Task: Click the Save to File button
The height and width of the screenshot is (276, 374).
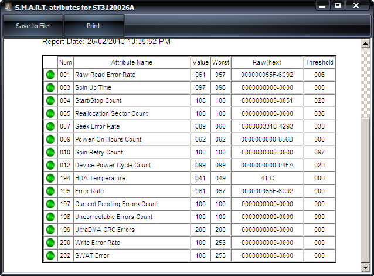Action: tap(33, 26)
